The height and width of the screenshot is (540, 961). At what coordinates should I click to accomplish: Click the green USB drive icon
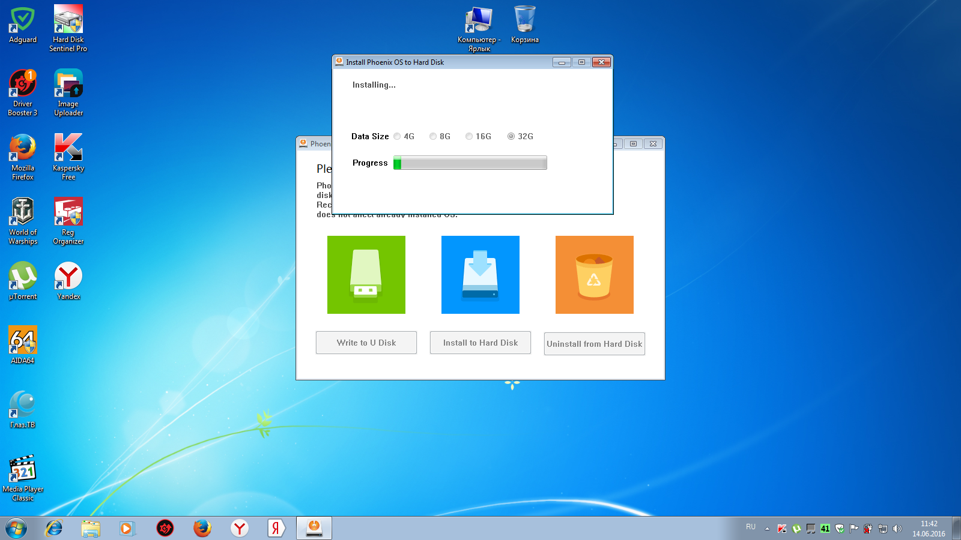click(366, 275)
